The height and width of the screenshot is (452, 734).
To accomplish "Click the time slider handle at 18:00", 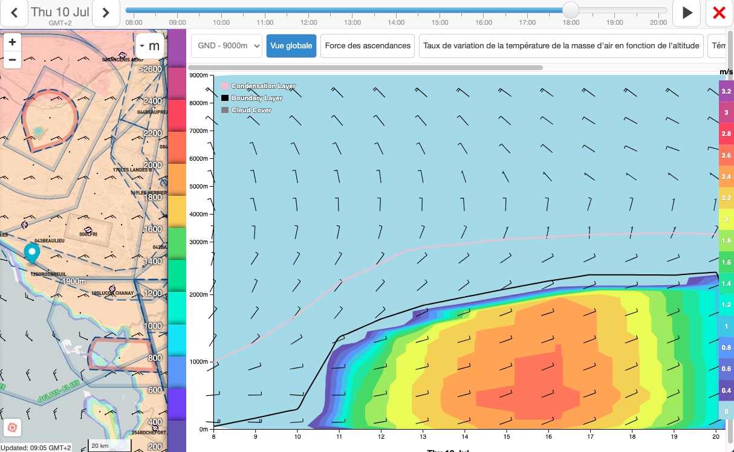I will [570, 10].
